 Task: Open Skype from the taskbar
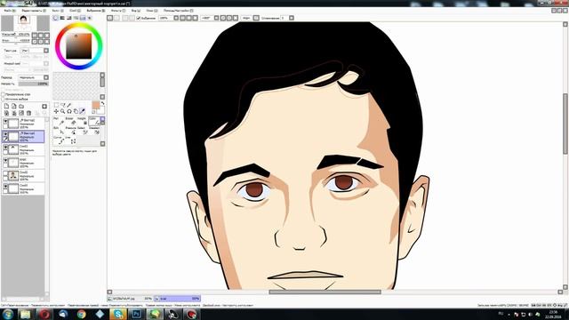point(118,314)
